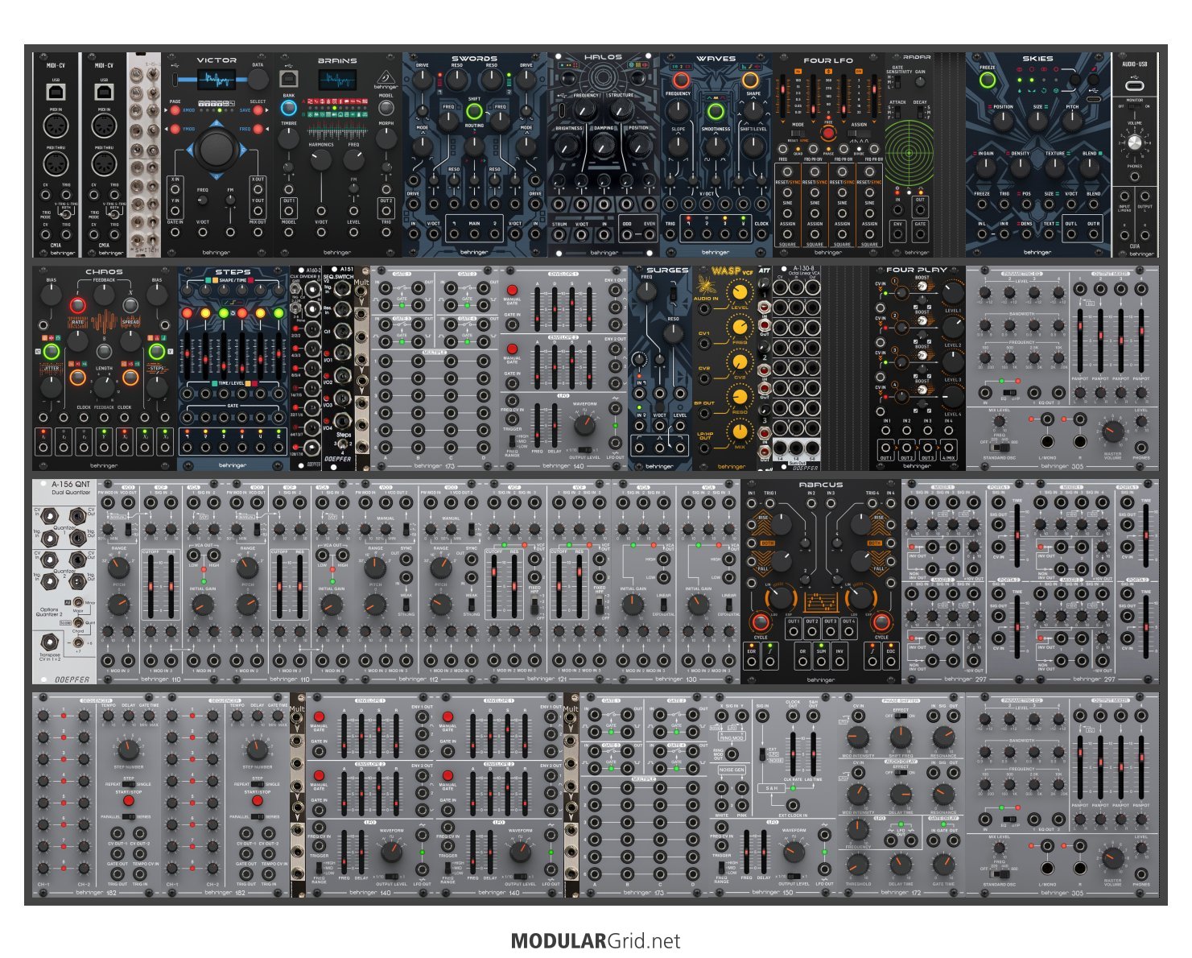Click the Victor waveform display
Screen dimensions: 1192x958
[x=217, y=78]
